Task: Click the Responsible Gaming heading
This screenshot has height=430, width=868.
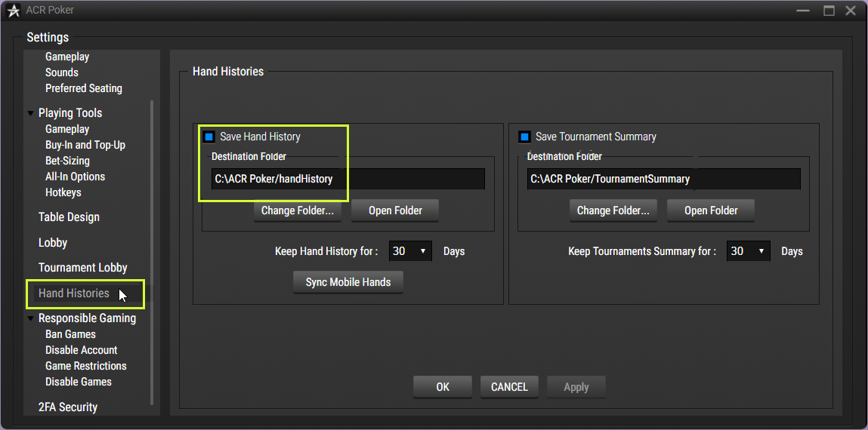Action: (87, 318)
